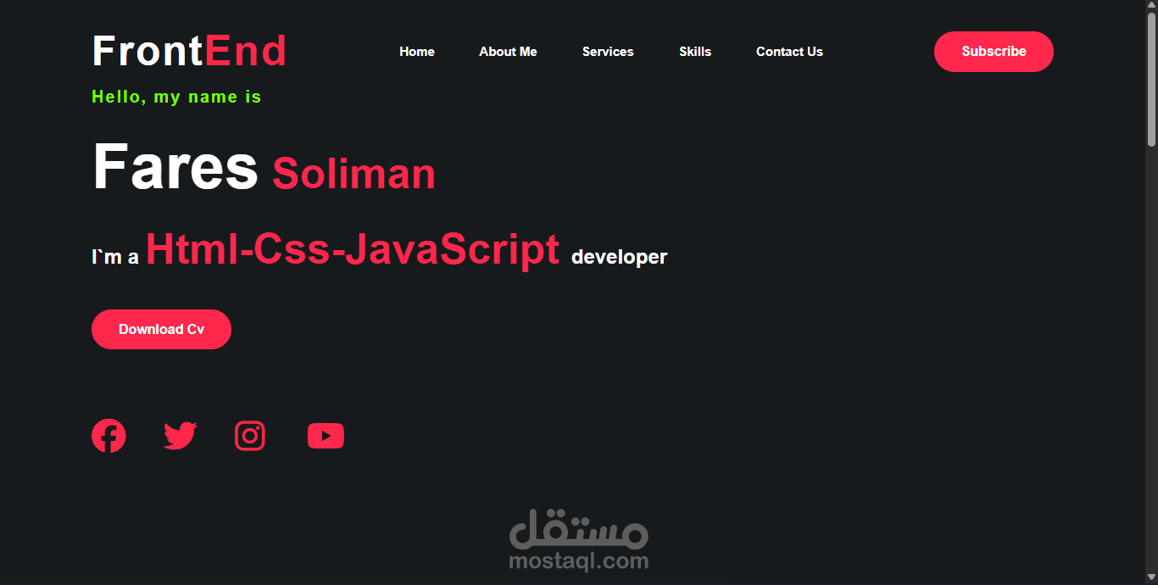
Task: Open the Facebook social icon
Action: pos(109,436)
